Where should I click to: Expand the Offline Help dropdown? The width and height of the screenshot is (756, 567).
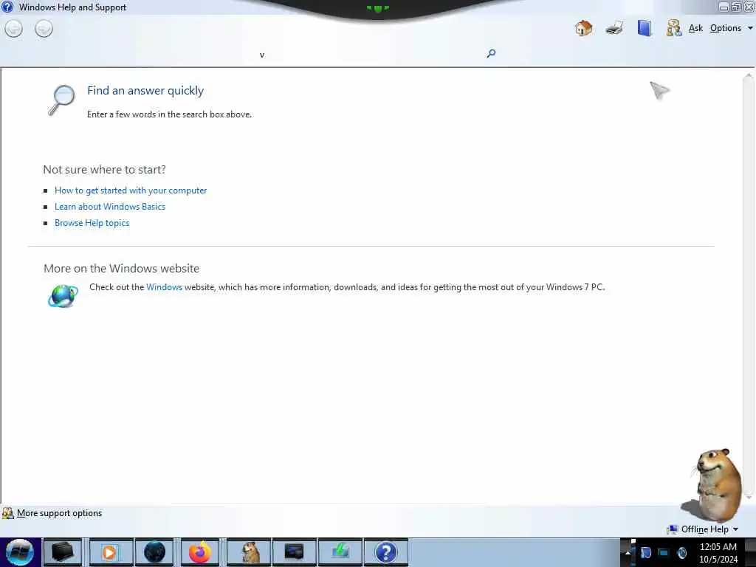(703, 529)
